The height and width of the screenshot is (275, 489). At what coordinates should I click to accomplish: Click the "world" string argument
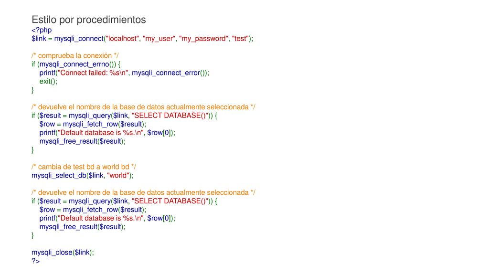118,176
